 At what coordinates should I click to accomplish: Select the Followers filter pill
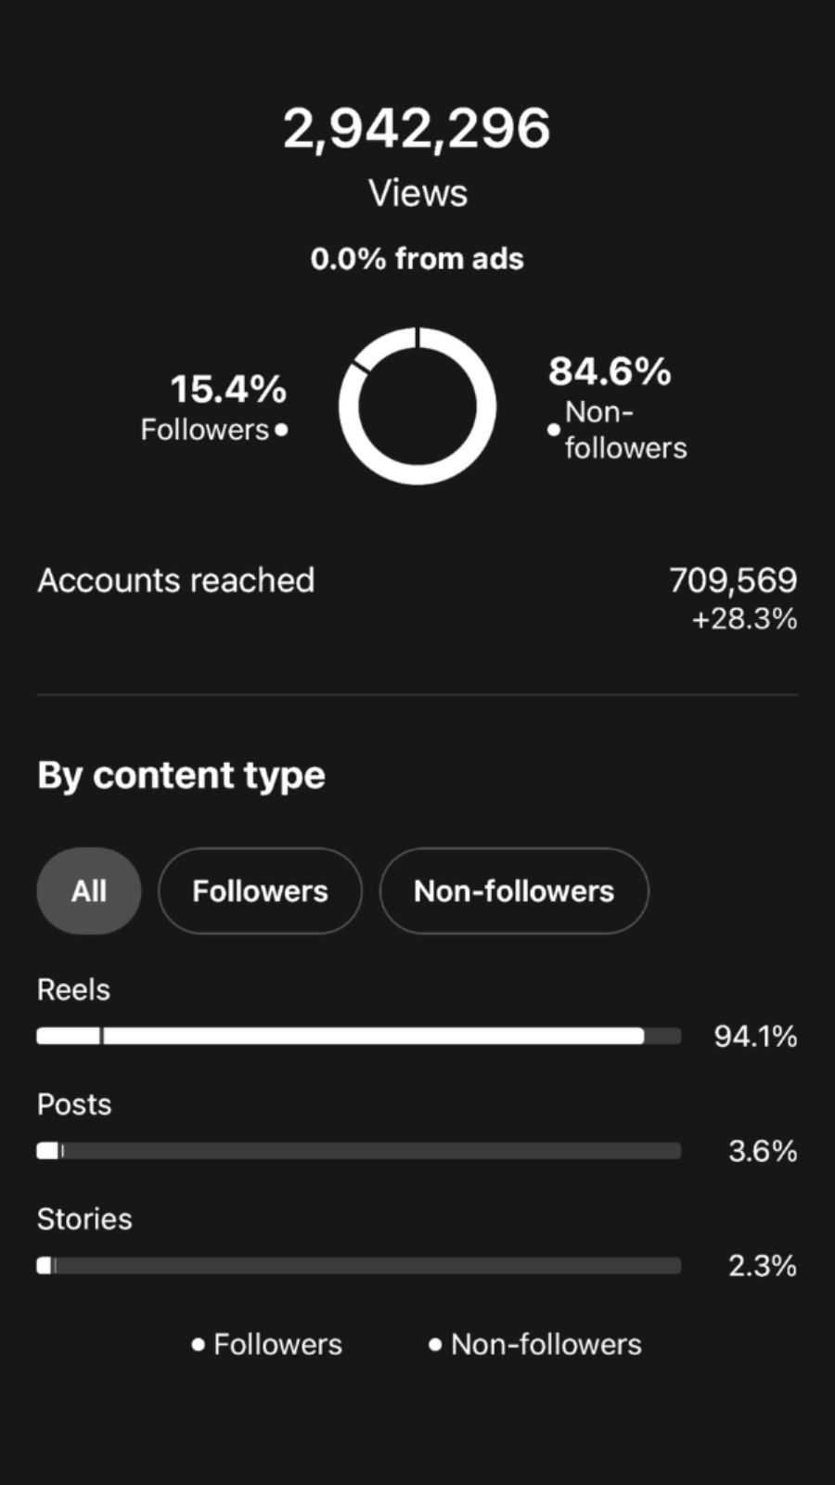click(260, 891)
